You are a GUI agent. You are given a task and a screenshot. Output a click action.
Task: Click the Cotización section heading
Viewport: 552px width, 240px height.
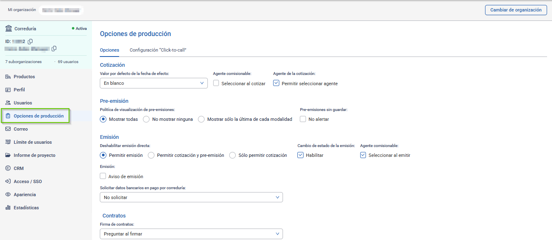click(113, 65)
